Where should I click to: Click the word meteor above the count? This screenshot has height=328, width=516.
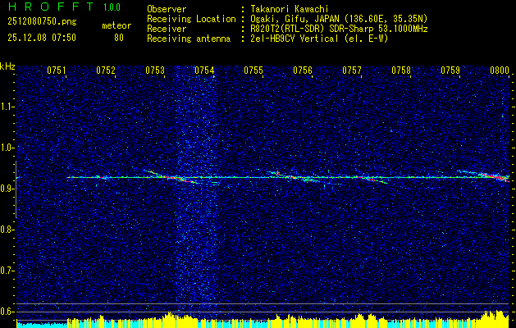click(x=116, y=25)
